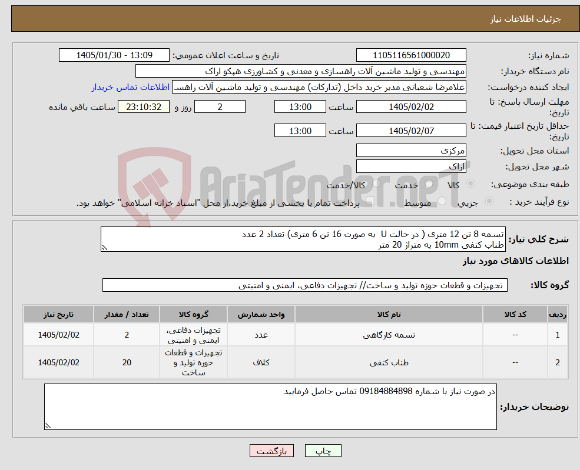Click the گروه کالا field

[305, 285]
